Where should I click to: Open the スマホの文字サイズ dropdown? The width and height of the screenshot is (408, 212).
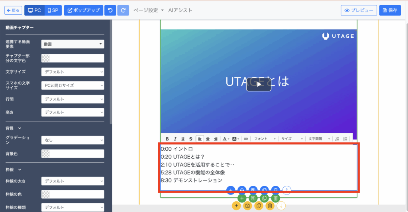pos(73,86)
